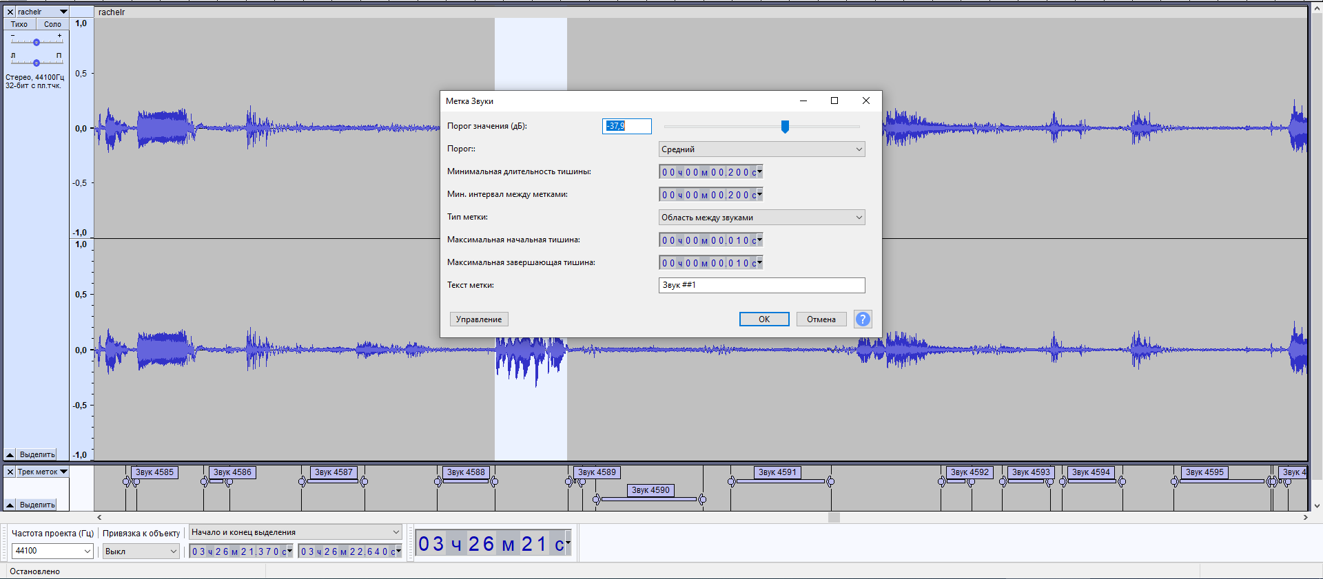This screenshot has height=579, width=1323.
Task: Click the Управление button
Action: click(479, 319)
